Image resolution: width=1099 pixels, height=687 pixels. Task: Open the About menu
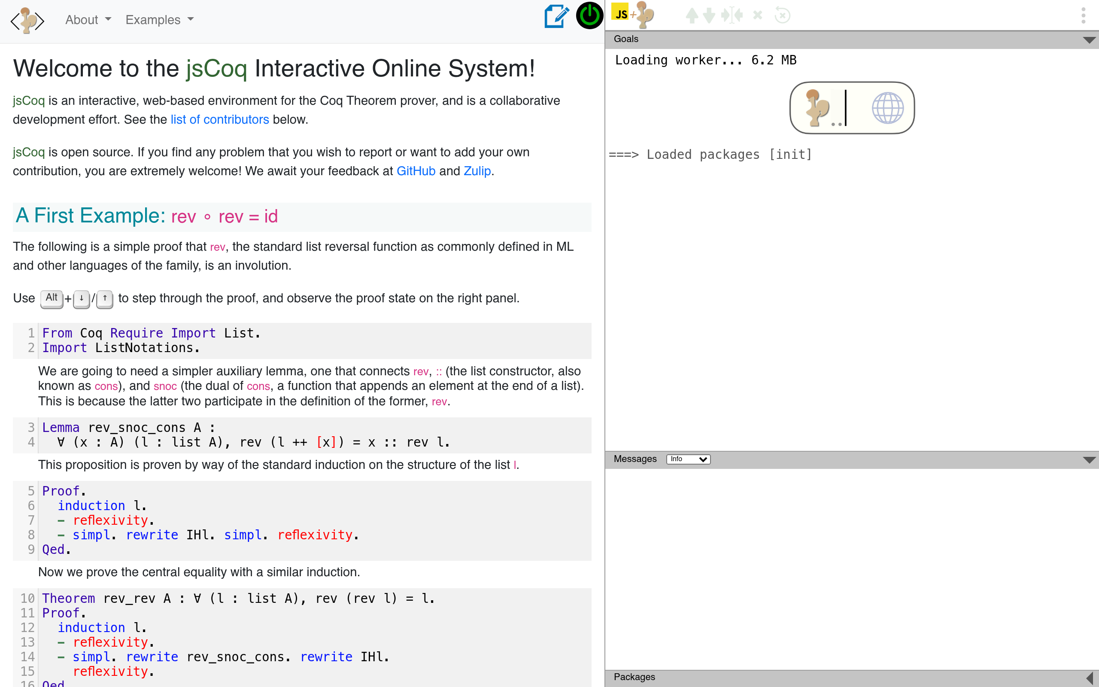[88, 20]
